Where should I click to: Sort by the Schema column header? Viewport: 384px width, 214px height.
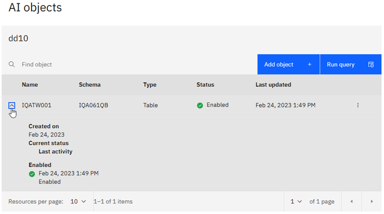pyautogui.click(x=89, y=85)
